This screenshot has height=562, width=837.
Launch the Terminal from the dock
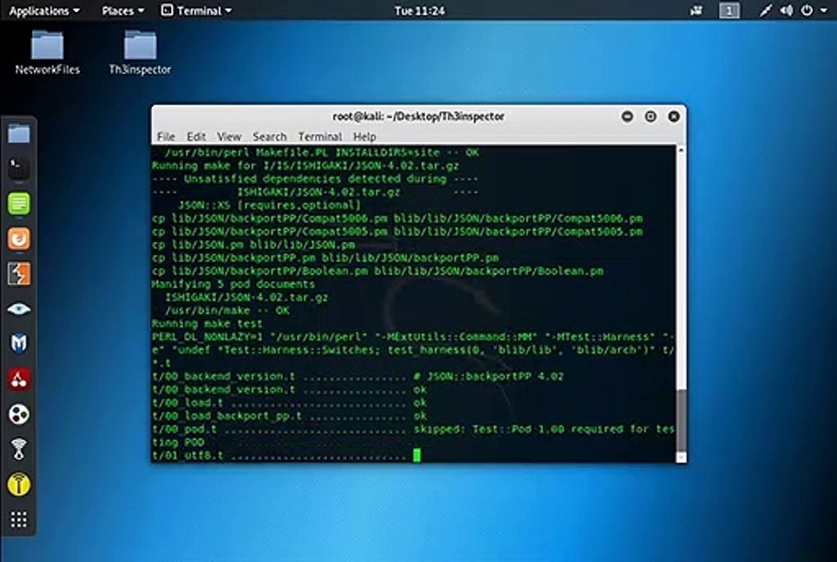click(19, 169)
